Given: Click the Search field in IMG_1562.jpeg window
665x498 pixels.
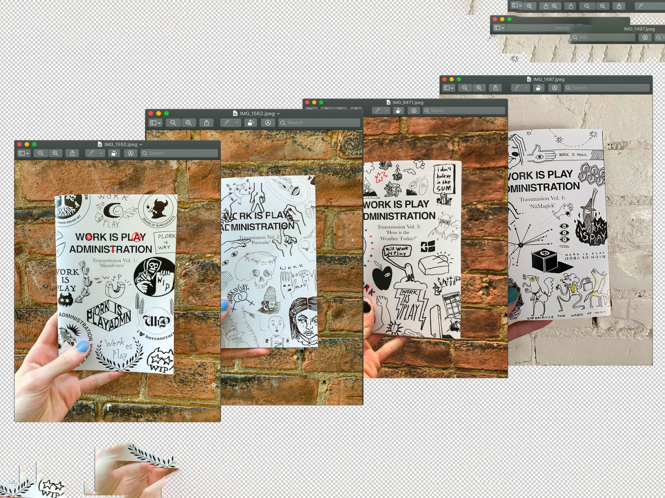Looking at the screenshot, I should click(319, 123).
